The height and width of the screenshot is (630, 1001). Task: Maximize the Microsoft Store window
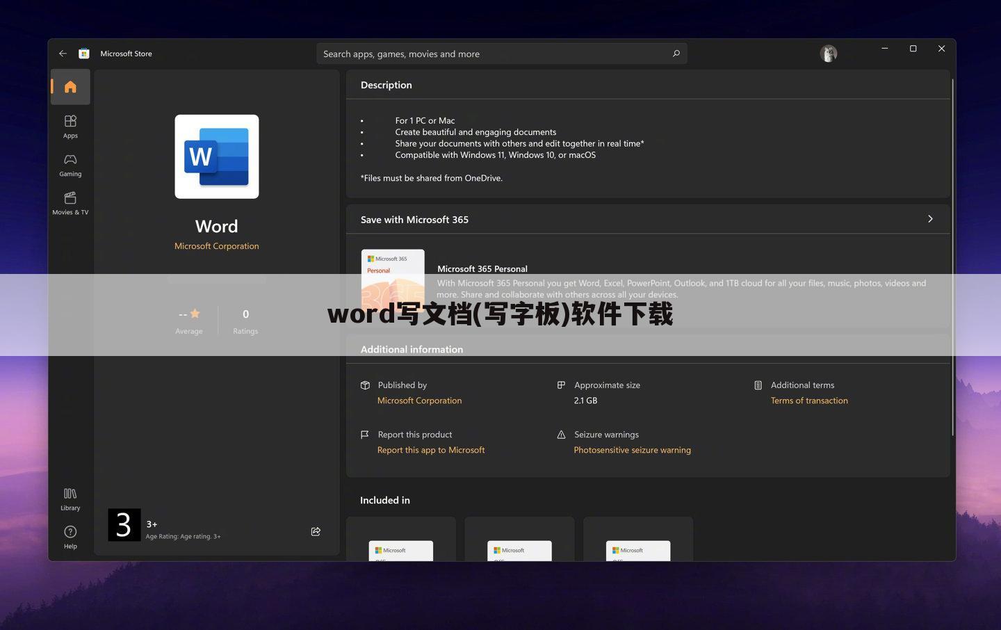click(x=913, y=49)
